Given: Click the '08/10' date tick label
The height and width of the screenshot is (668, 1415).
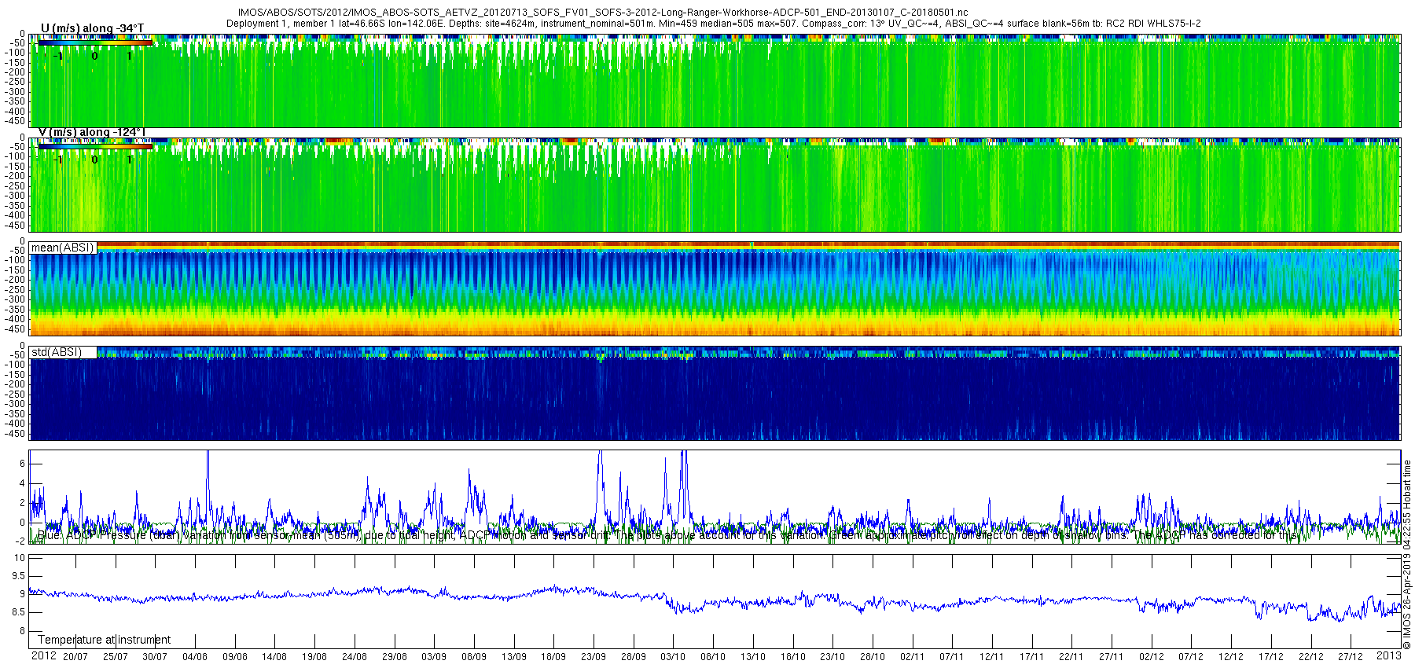Looking at the screenshot, I should 713,657.
